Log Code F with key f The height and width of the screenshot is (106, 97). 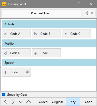16,72
